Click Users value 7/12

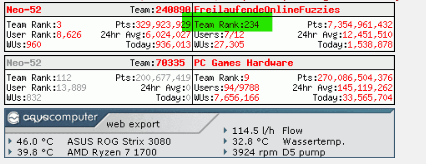pyautogui.click(x=234, y=35)
